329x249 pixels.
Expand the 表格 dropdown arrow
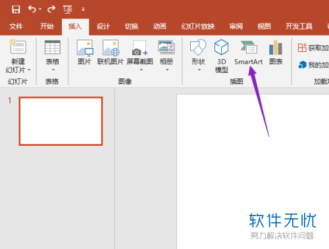point(53,70)
